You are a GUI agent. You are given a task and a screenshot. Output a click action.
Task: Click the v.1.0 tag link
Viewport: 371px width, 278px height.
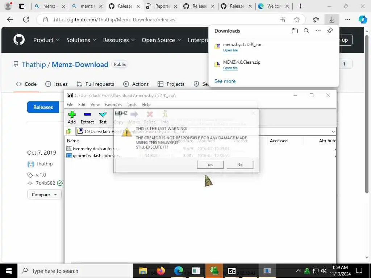click(41, 175)
